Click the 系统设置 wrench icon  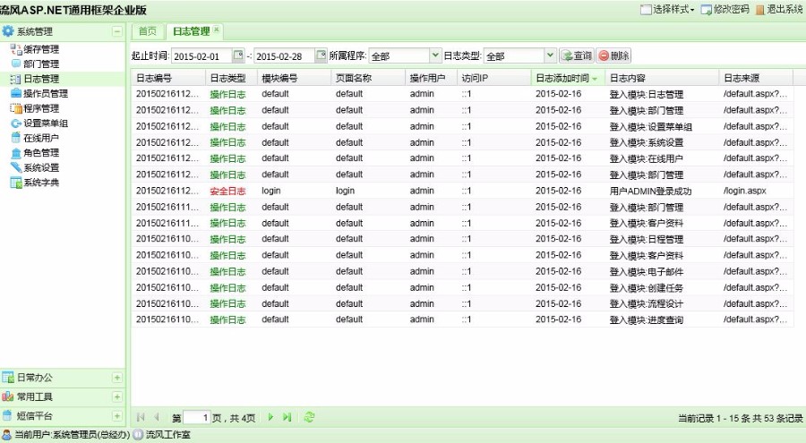click(x=15, y=167)
